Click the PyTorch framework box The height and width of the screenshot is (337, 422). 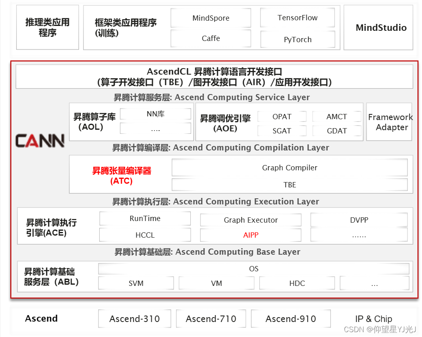tap(297, 39)
